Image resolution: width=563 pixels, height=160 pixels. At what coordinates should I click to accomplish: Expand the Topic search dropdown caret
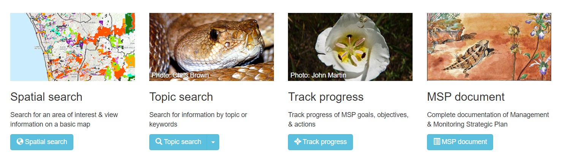point(213,142)
